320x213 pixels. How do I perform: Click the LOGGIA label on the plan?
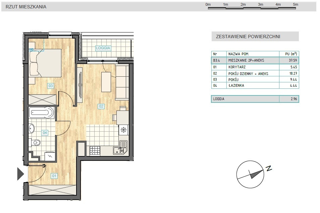tap(103, 48)
